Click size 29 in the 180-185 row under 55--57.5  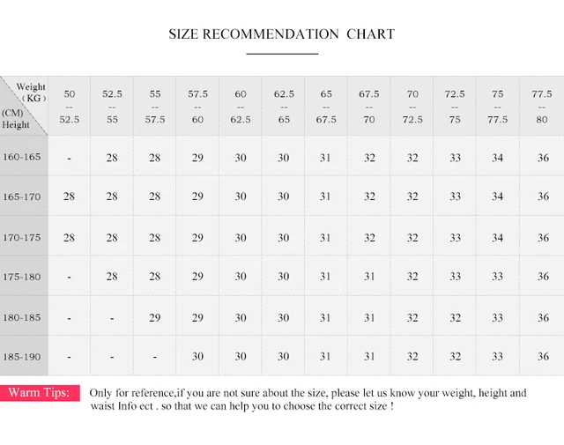click(155, 317)
